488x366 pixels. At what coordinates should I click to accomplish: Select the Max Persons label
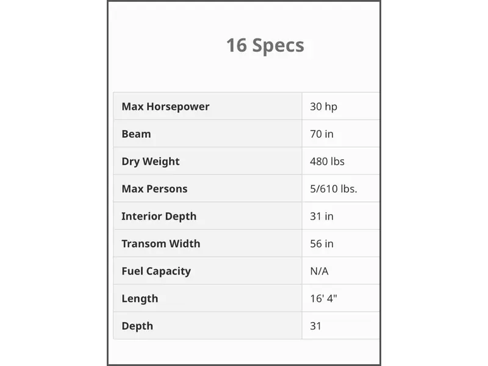154,189
